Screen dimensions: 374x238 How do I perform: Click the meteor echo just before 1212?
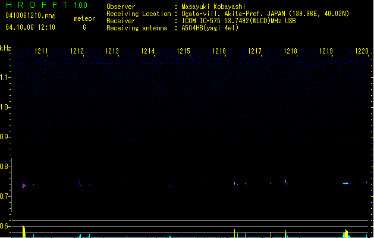tap(80, 183)
